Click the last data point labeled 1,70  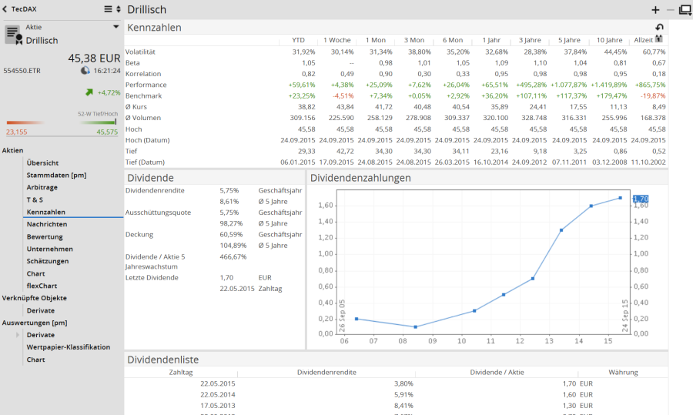pos(621,198)
